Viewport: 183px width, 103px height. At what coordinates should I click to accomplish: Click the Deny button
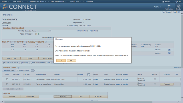[81, 96]
